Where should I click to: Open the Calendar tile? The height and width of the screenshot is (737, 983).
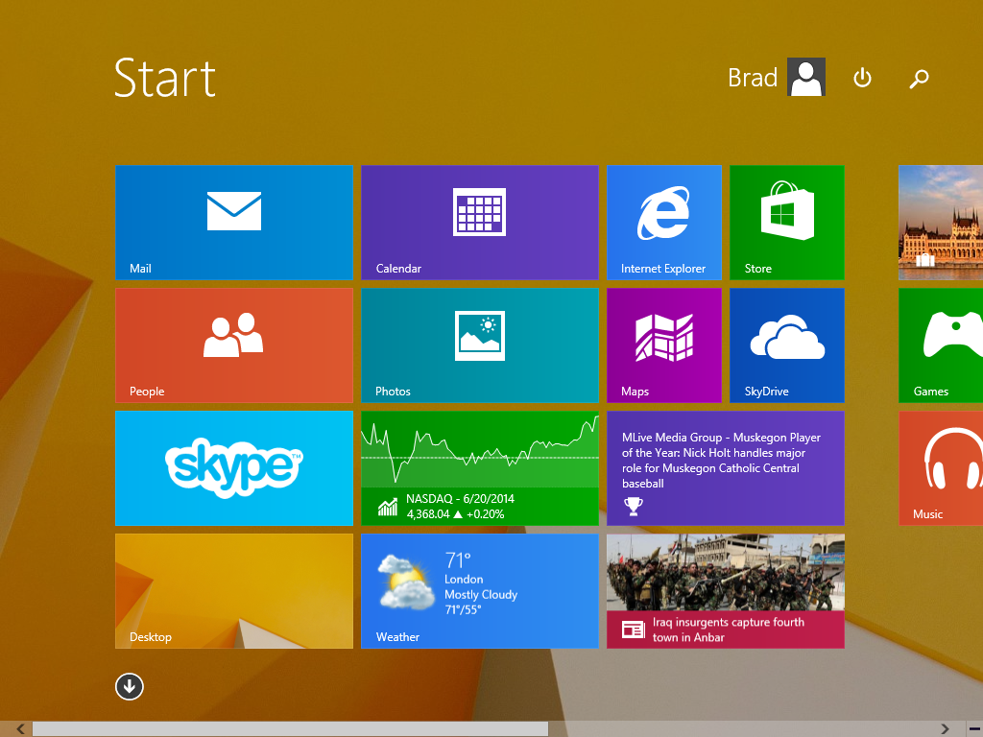click(480, 223)
